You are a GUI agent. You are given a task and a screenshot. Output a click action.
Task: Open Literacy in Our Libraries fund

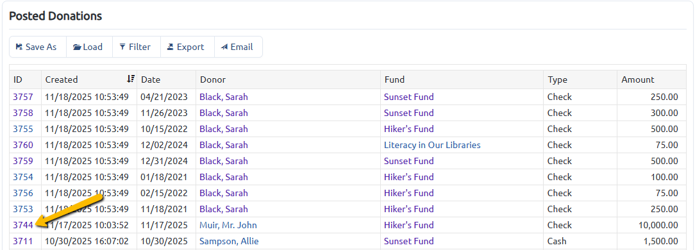(432, 145)
